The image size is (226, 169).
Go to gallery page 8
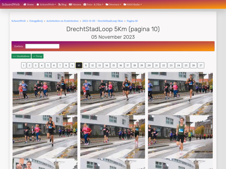(x=66, y=65)
